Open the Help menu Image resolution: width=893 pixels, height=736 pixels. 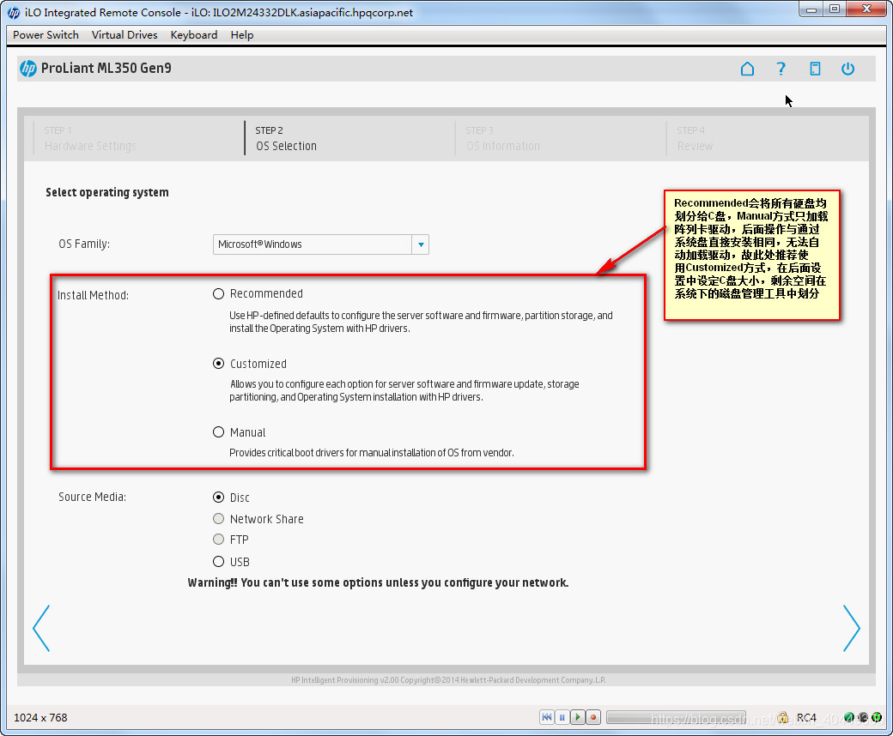242,34
